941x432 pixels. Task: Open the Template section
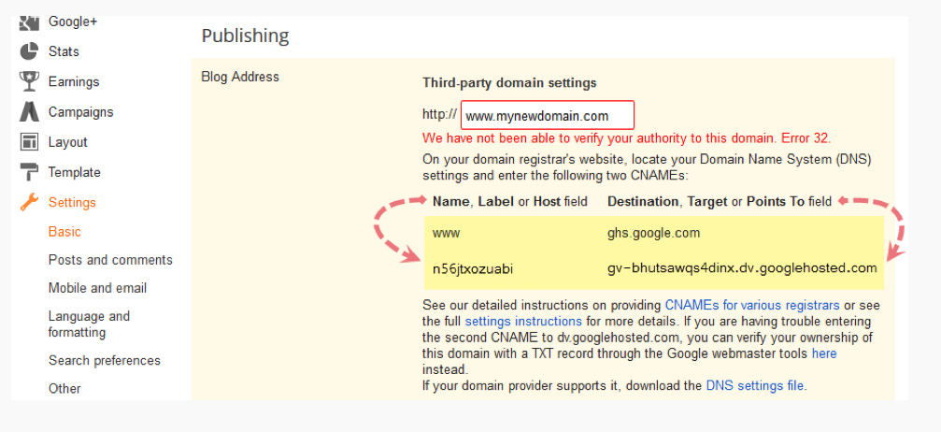tap(75, 172)
